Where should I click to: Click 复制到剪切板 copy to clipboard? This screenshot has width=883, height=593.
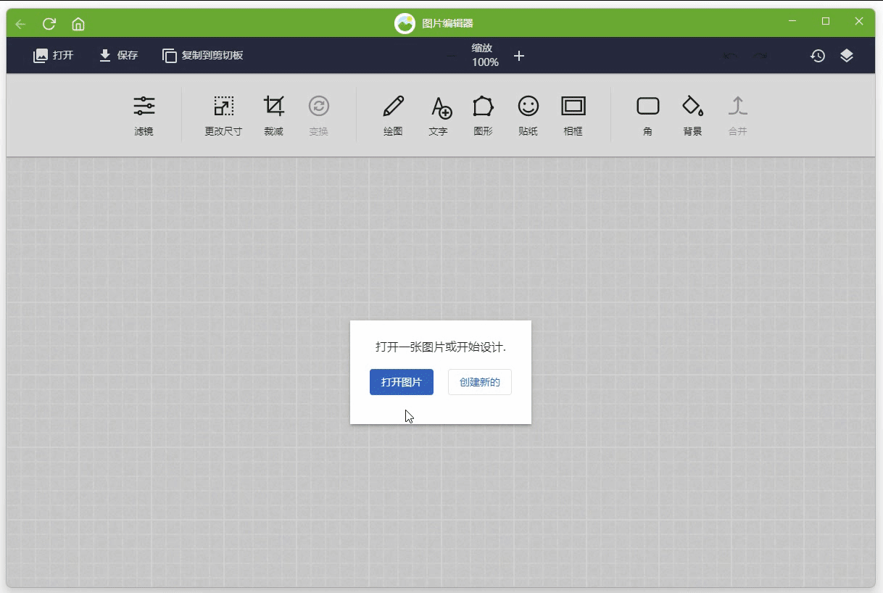(x=202, y=55)
